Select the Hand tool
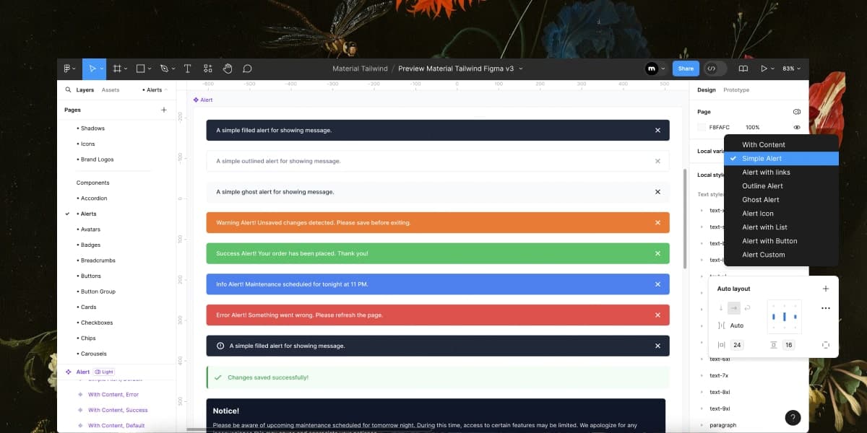The width and height of the screenshot is (867, 433). pyautogui.click(x=227, y=68)
